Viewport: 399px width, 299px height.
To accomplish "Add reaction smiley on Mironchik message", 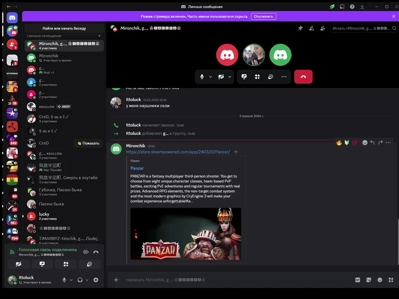I will (x=365, y=142).
